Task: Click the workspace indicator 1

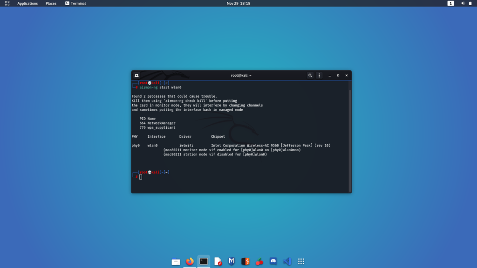Action: pyautogui.click(x=450, y=3)
